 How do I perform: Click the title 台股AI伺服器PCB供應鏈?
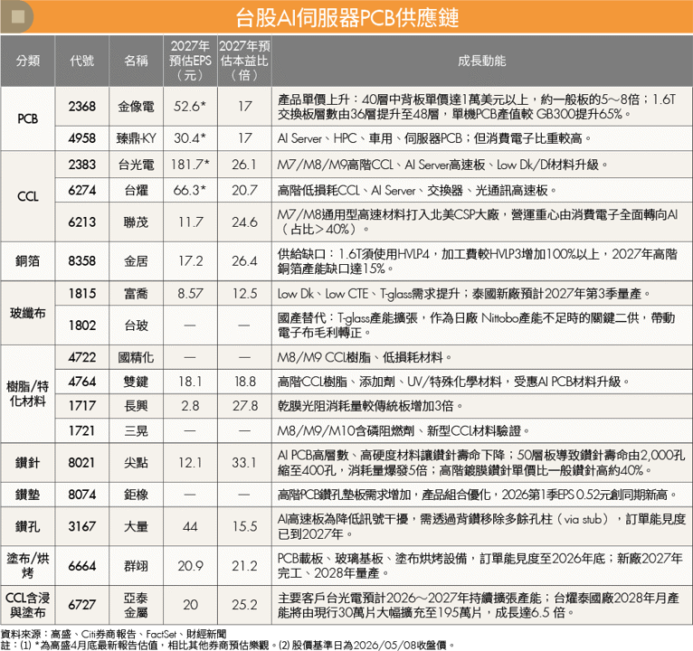click(346, 18)
